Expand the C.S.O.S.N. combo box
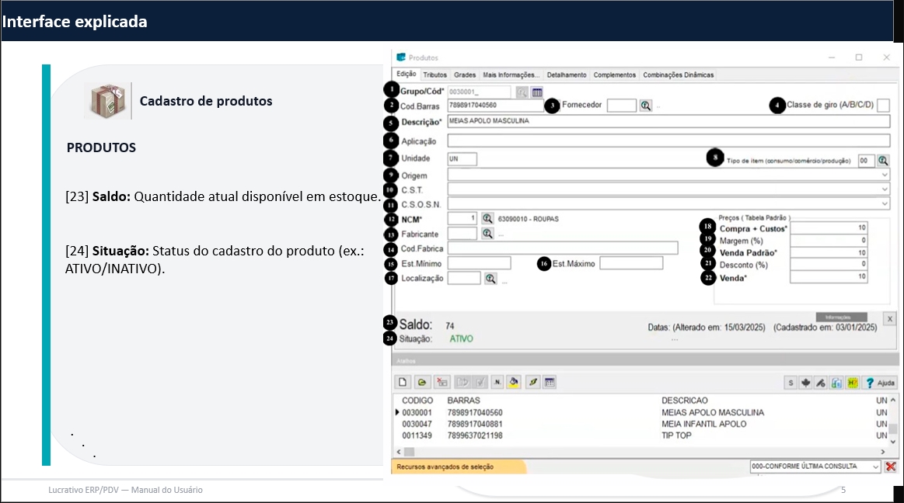 pos(885,204)
